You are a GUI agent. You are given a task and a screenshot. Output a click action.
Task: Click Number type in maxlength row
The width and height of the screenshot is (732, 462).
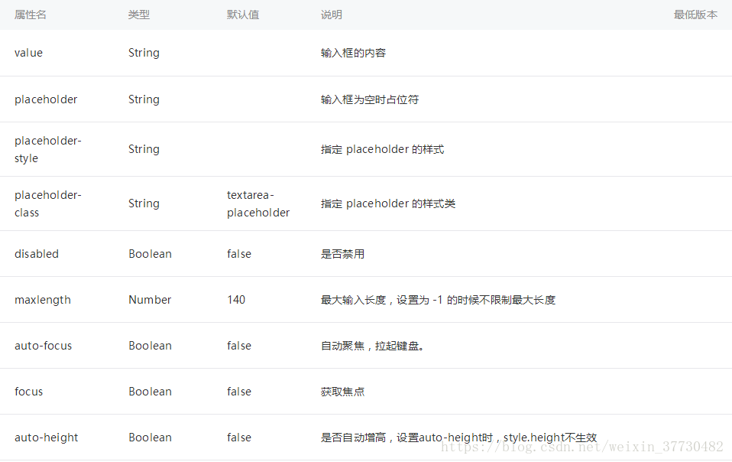[x=150, y=300]
